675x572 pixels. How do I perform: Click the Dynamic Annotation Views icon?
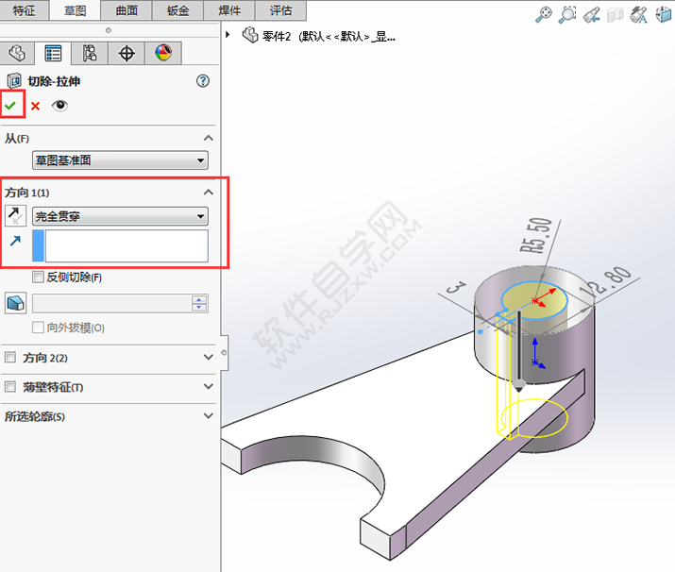(639, 15)
